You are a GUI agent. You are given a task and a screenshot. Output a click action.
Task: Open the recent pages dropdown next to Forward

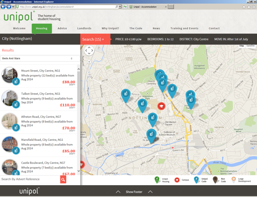pos(13,7)
